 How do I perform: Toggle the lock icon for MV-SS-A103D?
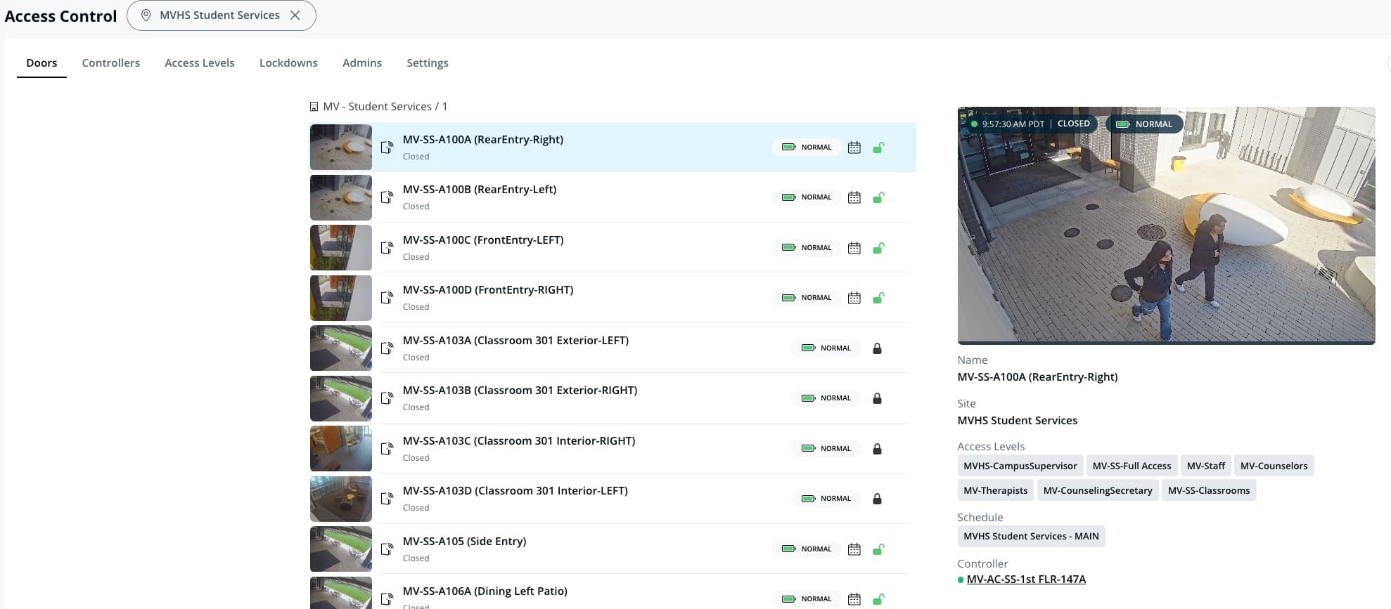click(x=877, y=499)
